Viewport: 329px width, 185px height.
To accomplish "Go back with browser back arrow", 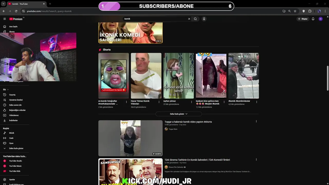I will (4, 11).
